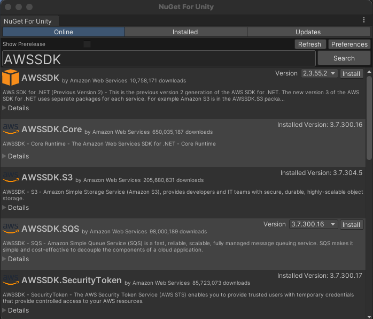
Task: Click the Show Prerelease label
Action: tap(24, 44)
